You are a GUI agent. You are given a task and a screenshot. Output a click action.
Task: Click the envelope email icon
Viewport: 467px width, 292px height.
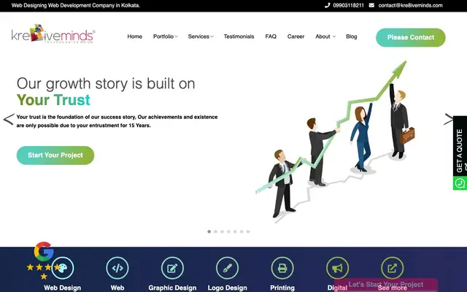point(371,5)
